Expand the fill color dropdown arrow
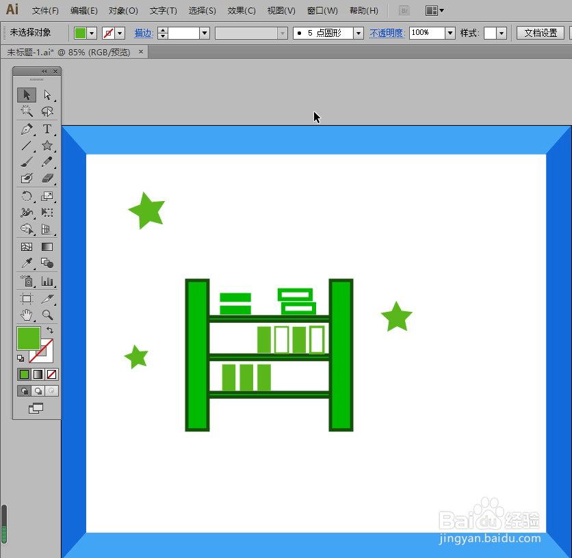 tap(92, 34)
